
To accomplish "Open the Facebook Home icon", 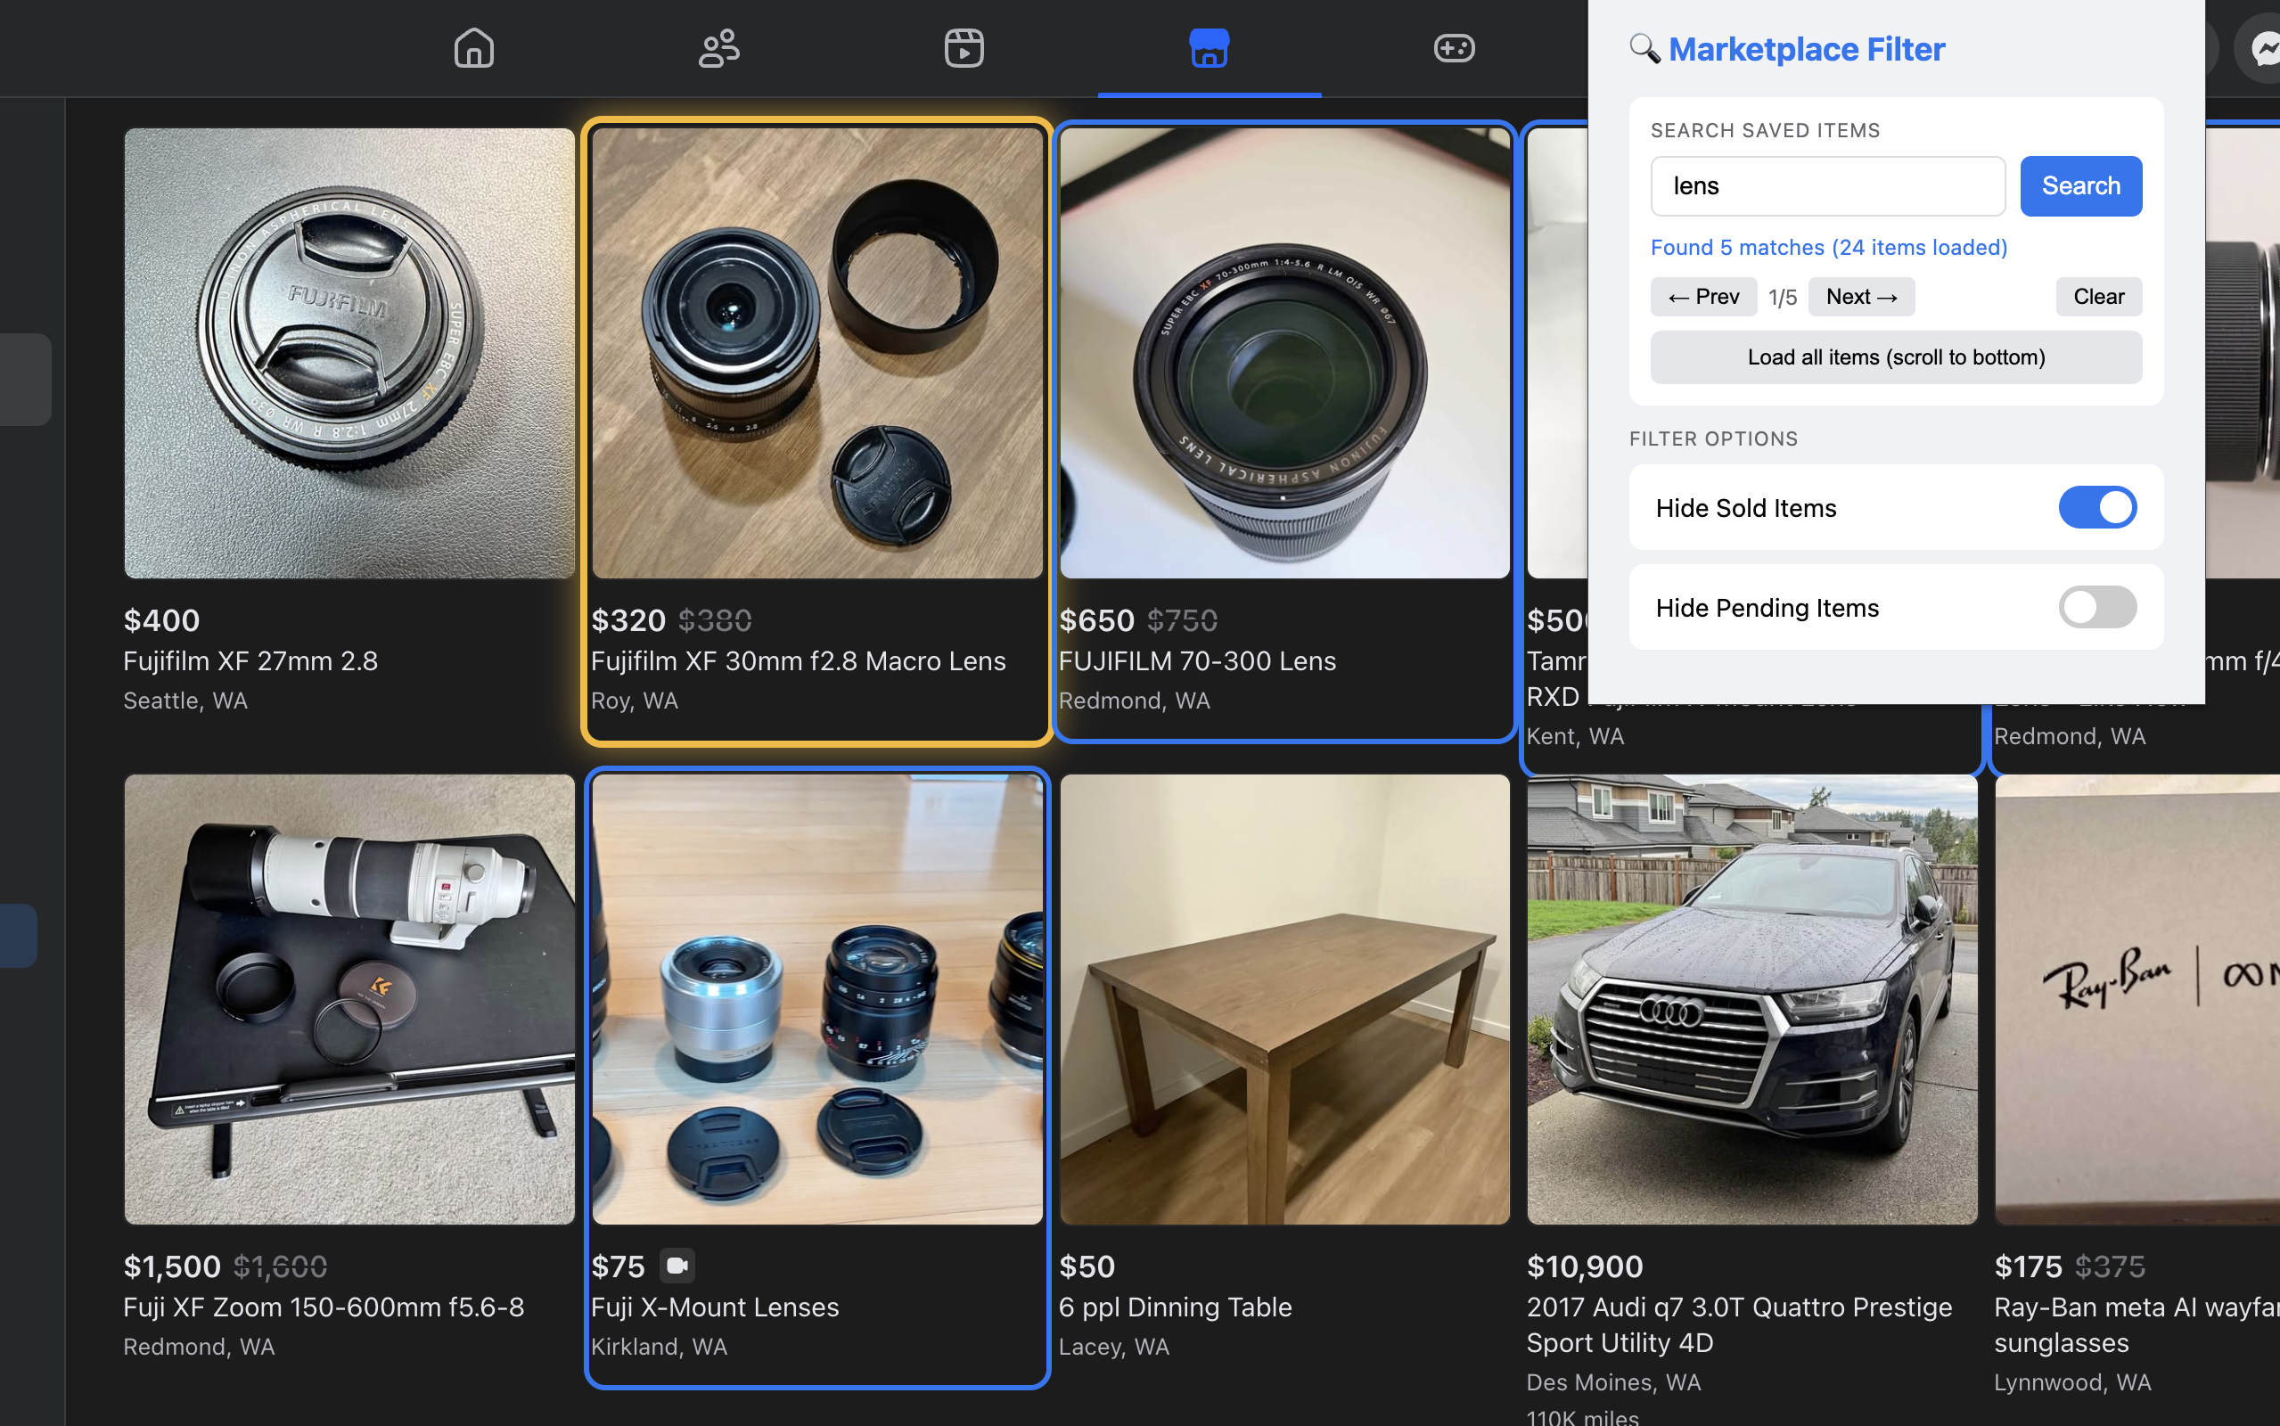I will 473,47.
